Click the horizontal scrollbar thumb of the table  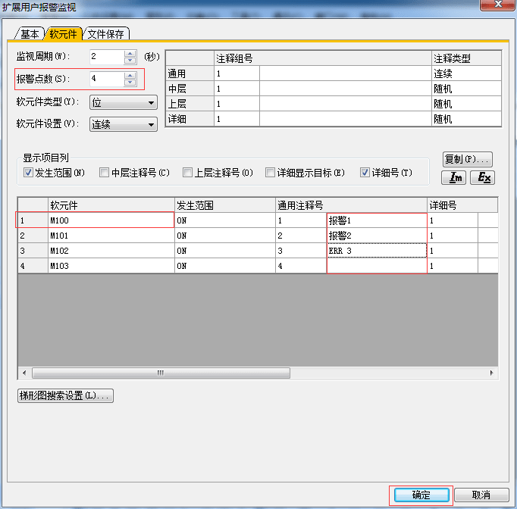160,373
